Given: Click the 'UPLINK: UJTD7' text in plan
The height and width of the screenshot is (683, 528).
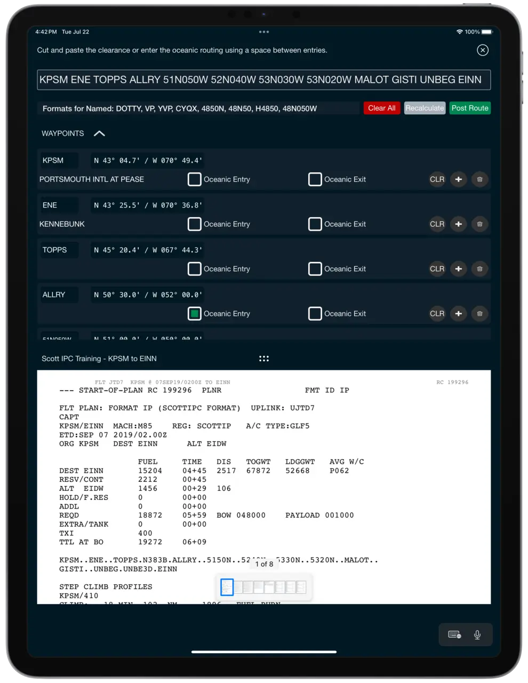Looking at the screenshot, I should (283, 408).
